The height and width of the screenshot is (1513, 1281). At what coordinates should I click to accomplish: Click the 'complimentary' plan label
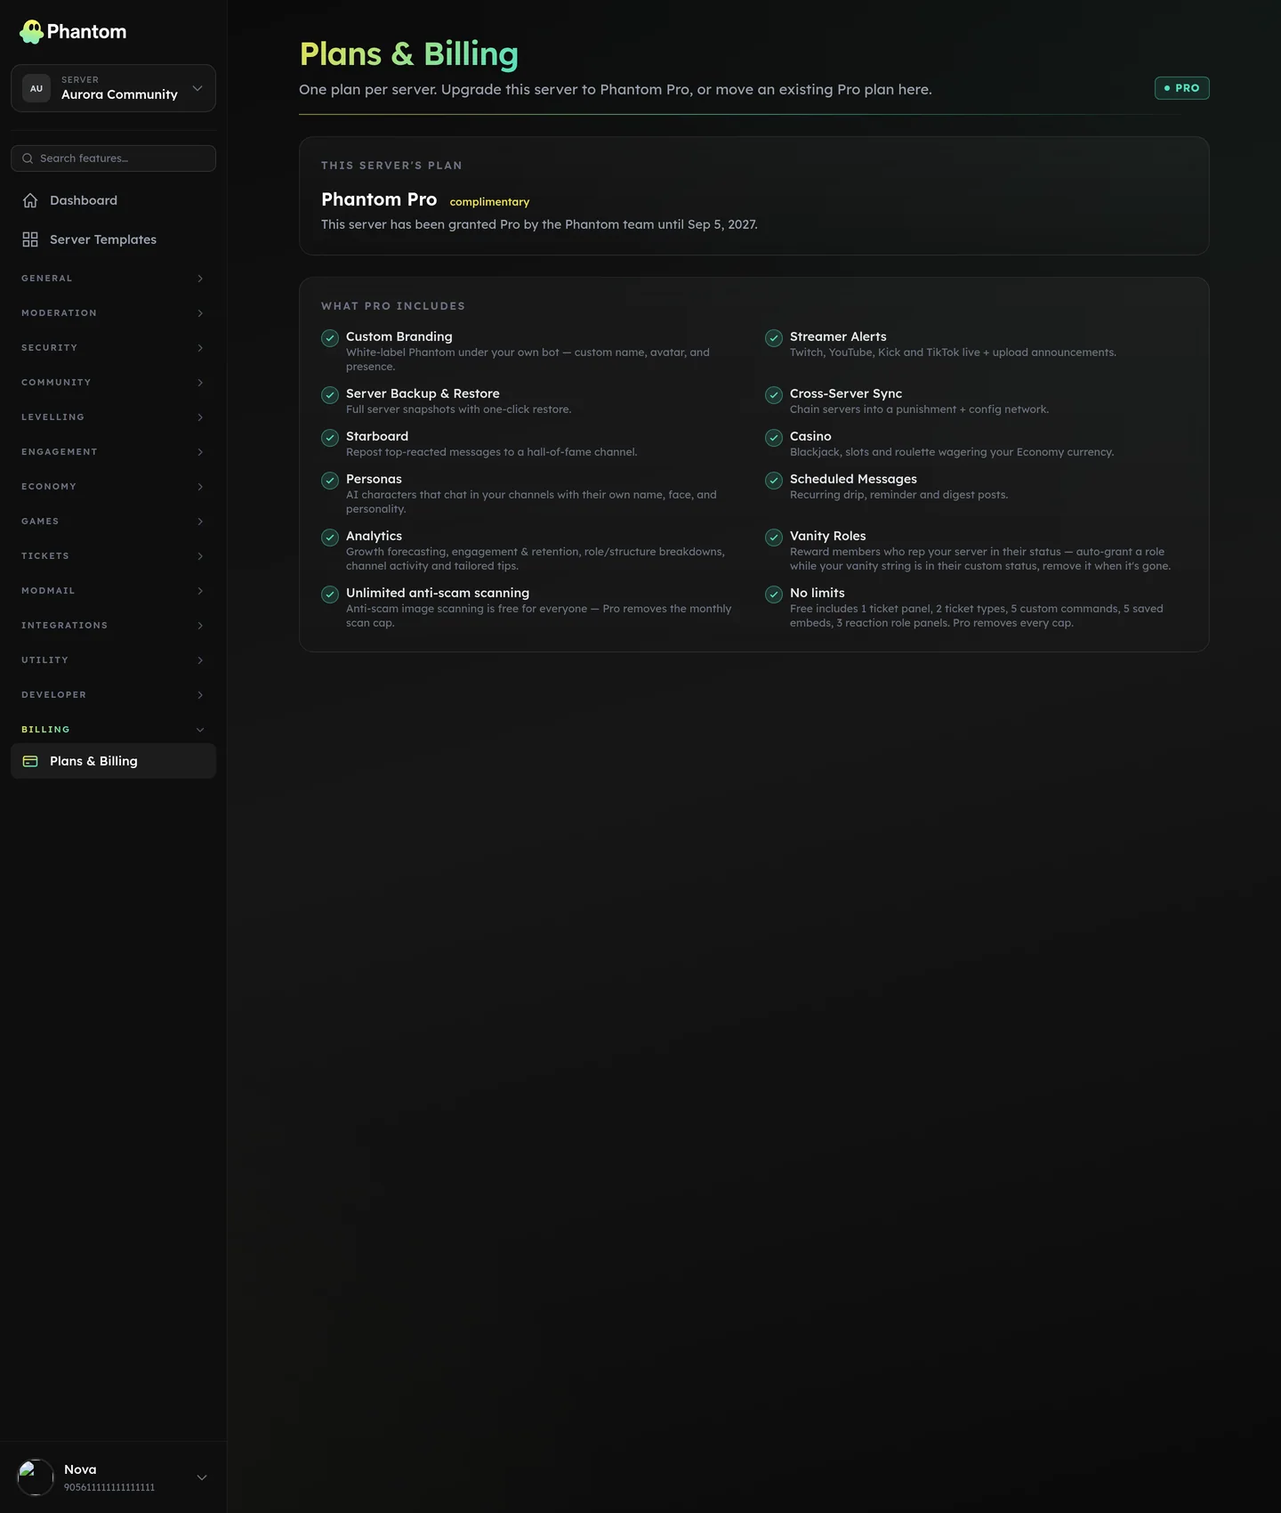click(x=489, y=202)
